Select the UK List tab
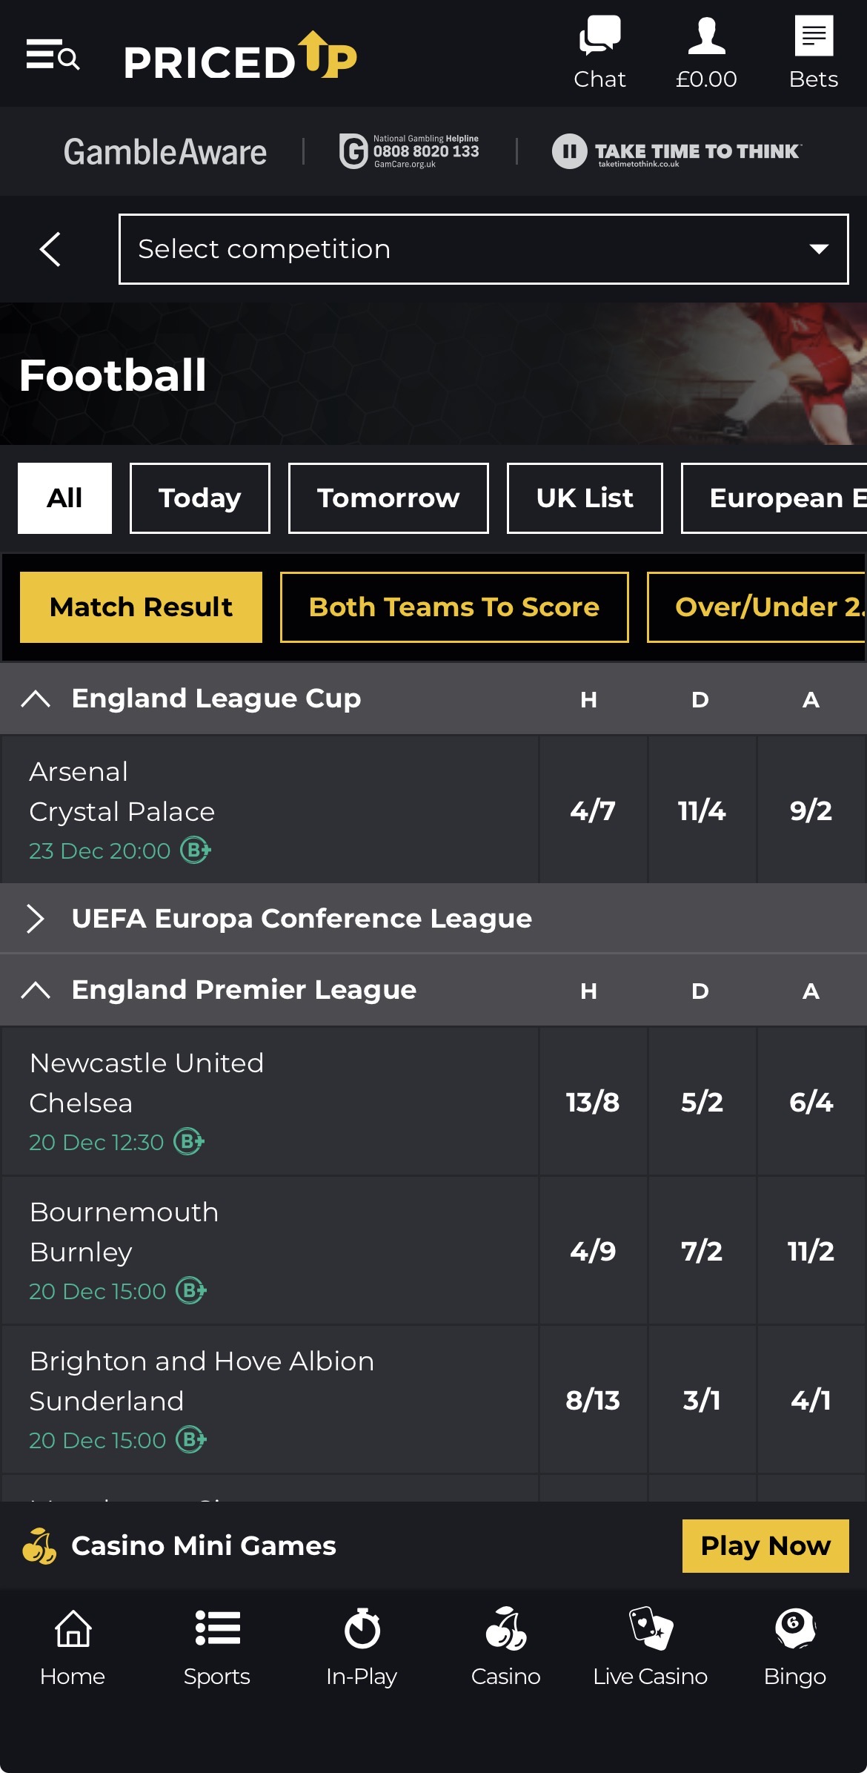This screenshot has height=1773, width=867. (x=584, y=498)
